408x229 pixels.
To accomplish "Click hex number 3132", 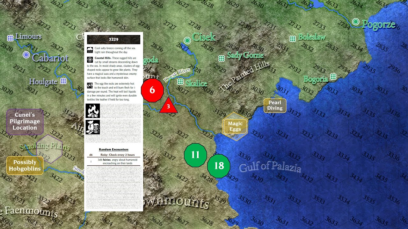I will point(294,113).
